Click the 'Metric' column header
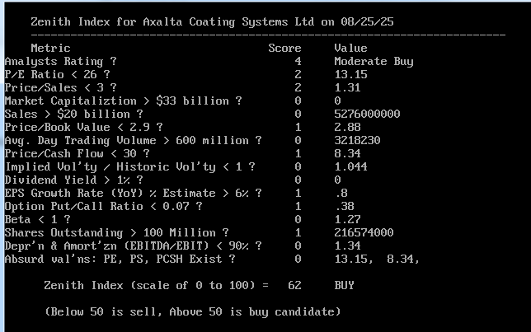This screenshot has width=531, height=332. click(x=50, y=48)
